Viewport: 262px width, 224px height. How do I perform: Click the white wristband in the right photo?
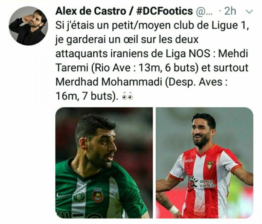point(174,210)
